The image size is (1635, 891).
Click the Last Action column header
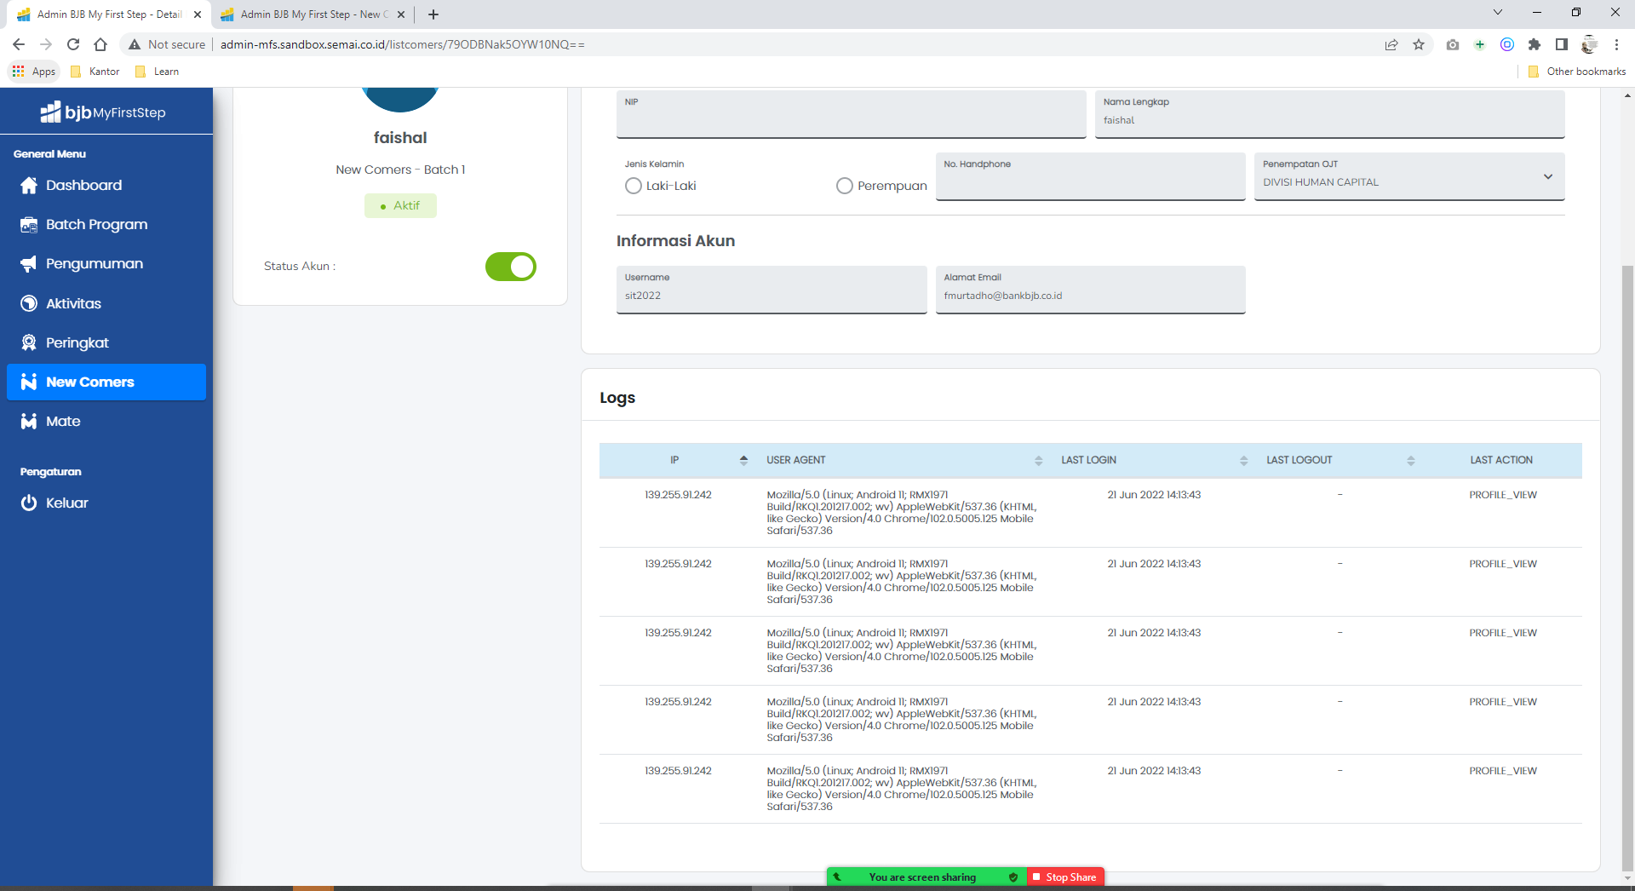pos(1501,460)
